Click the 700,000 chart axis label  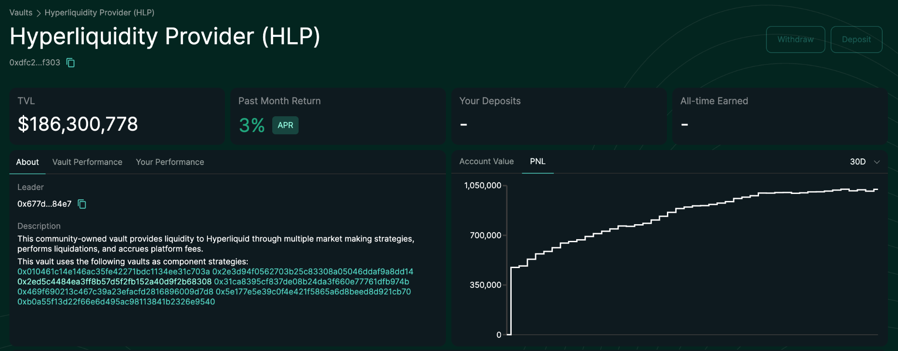(485, 236)
